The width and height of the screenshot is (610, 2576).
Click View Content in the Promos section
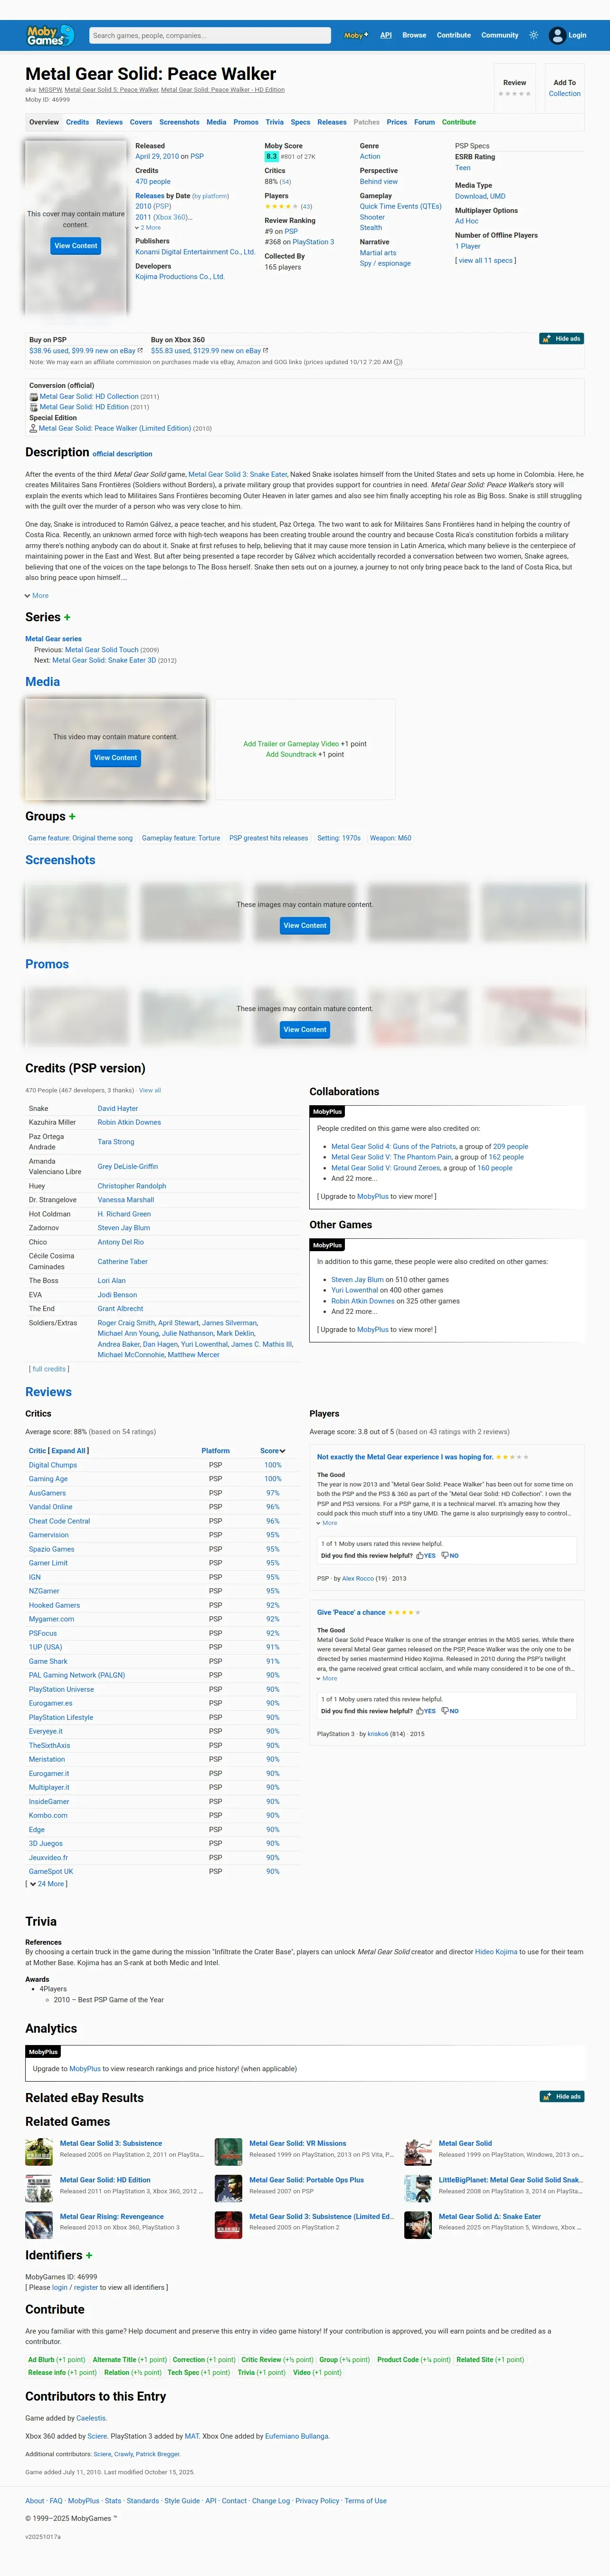coord(305,1029)
